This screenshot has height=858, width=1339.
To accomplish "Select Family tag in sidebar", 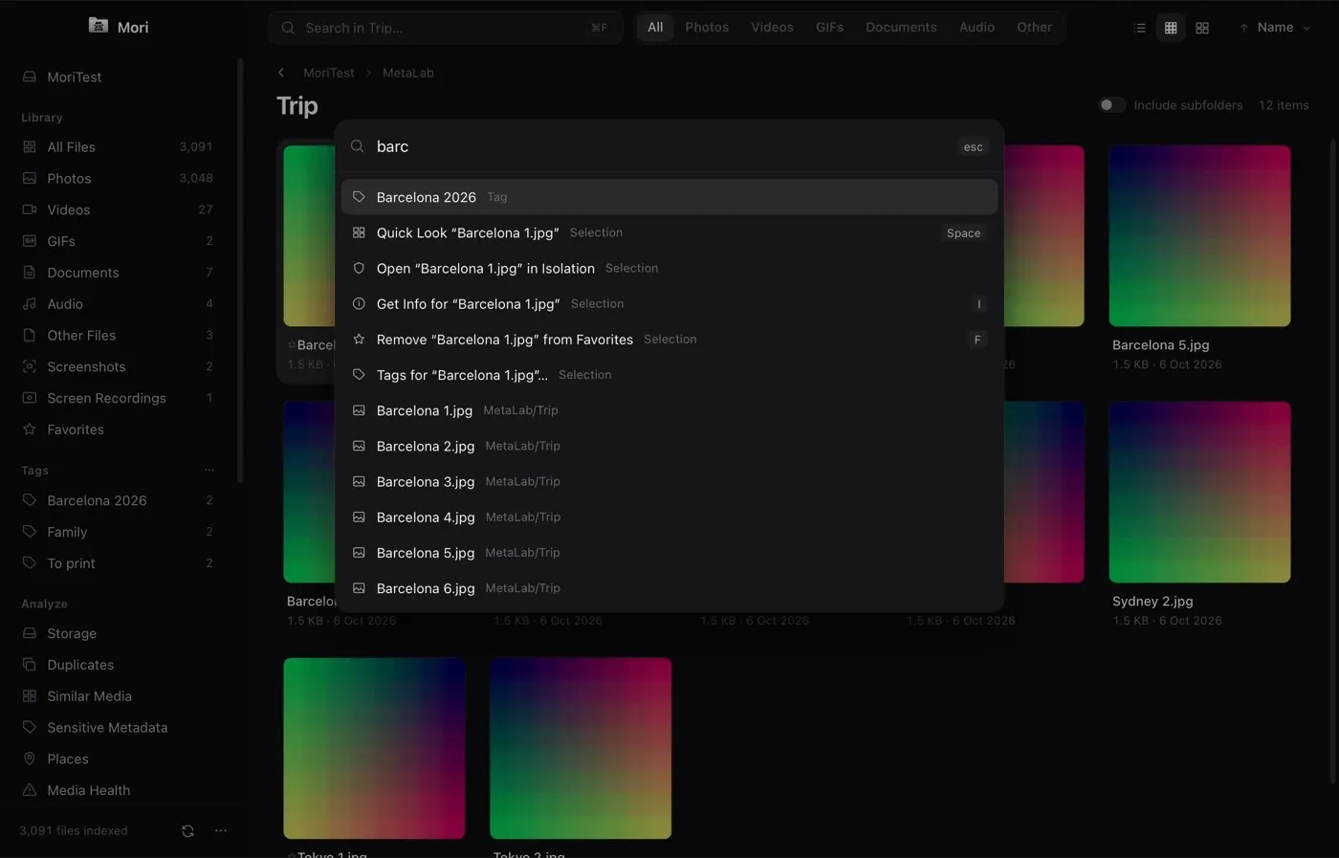I will tap(118, 532).
